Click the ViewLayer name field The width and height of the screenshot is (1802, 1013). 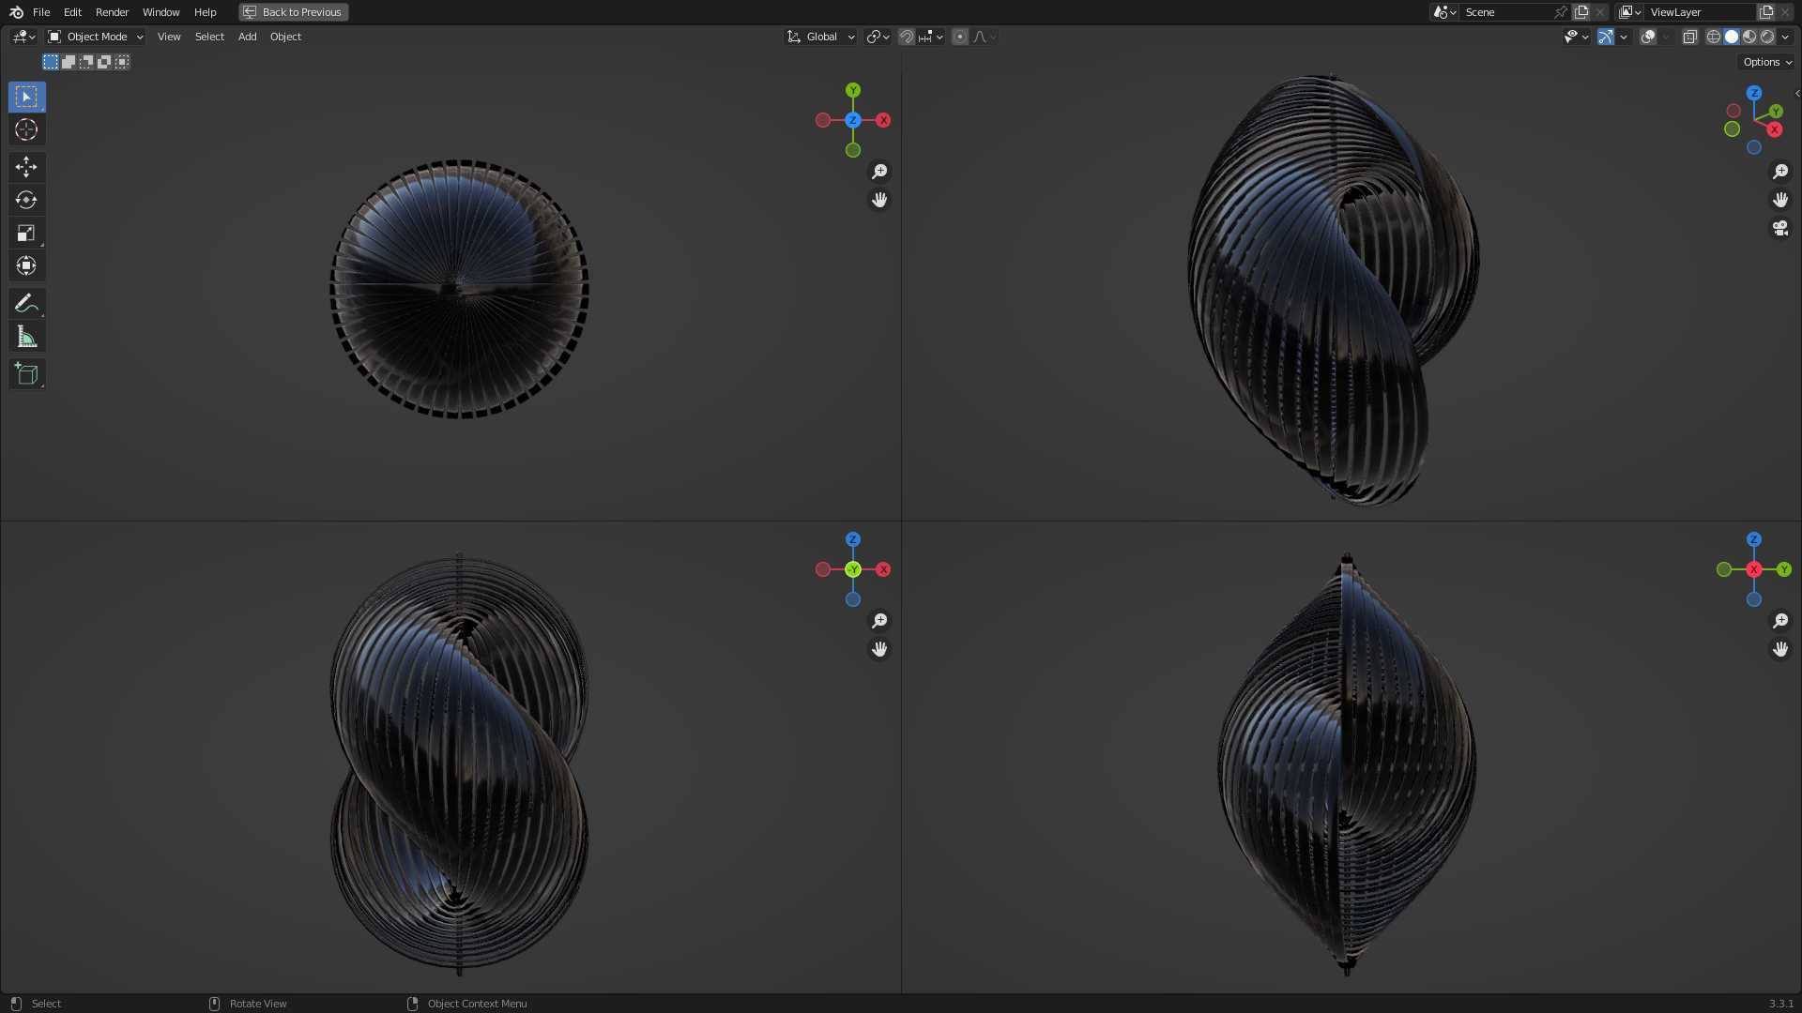[x=1699, y=12]
